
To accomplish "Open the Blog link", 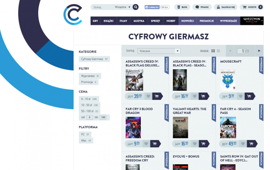I will [182, 7].
